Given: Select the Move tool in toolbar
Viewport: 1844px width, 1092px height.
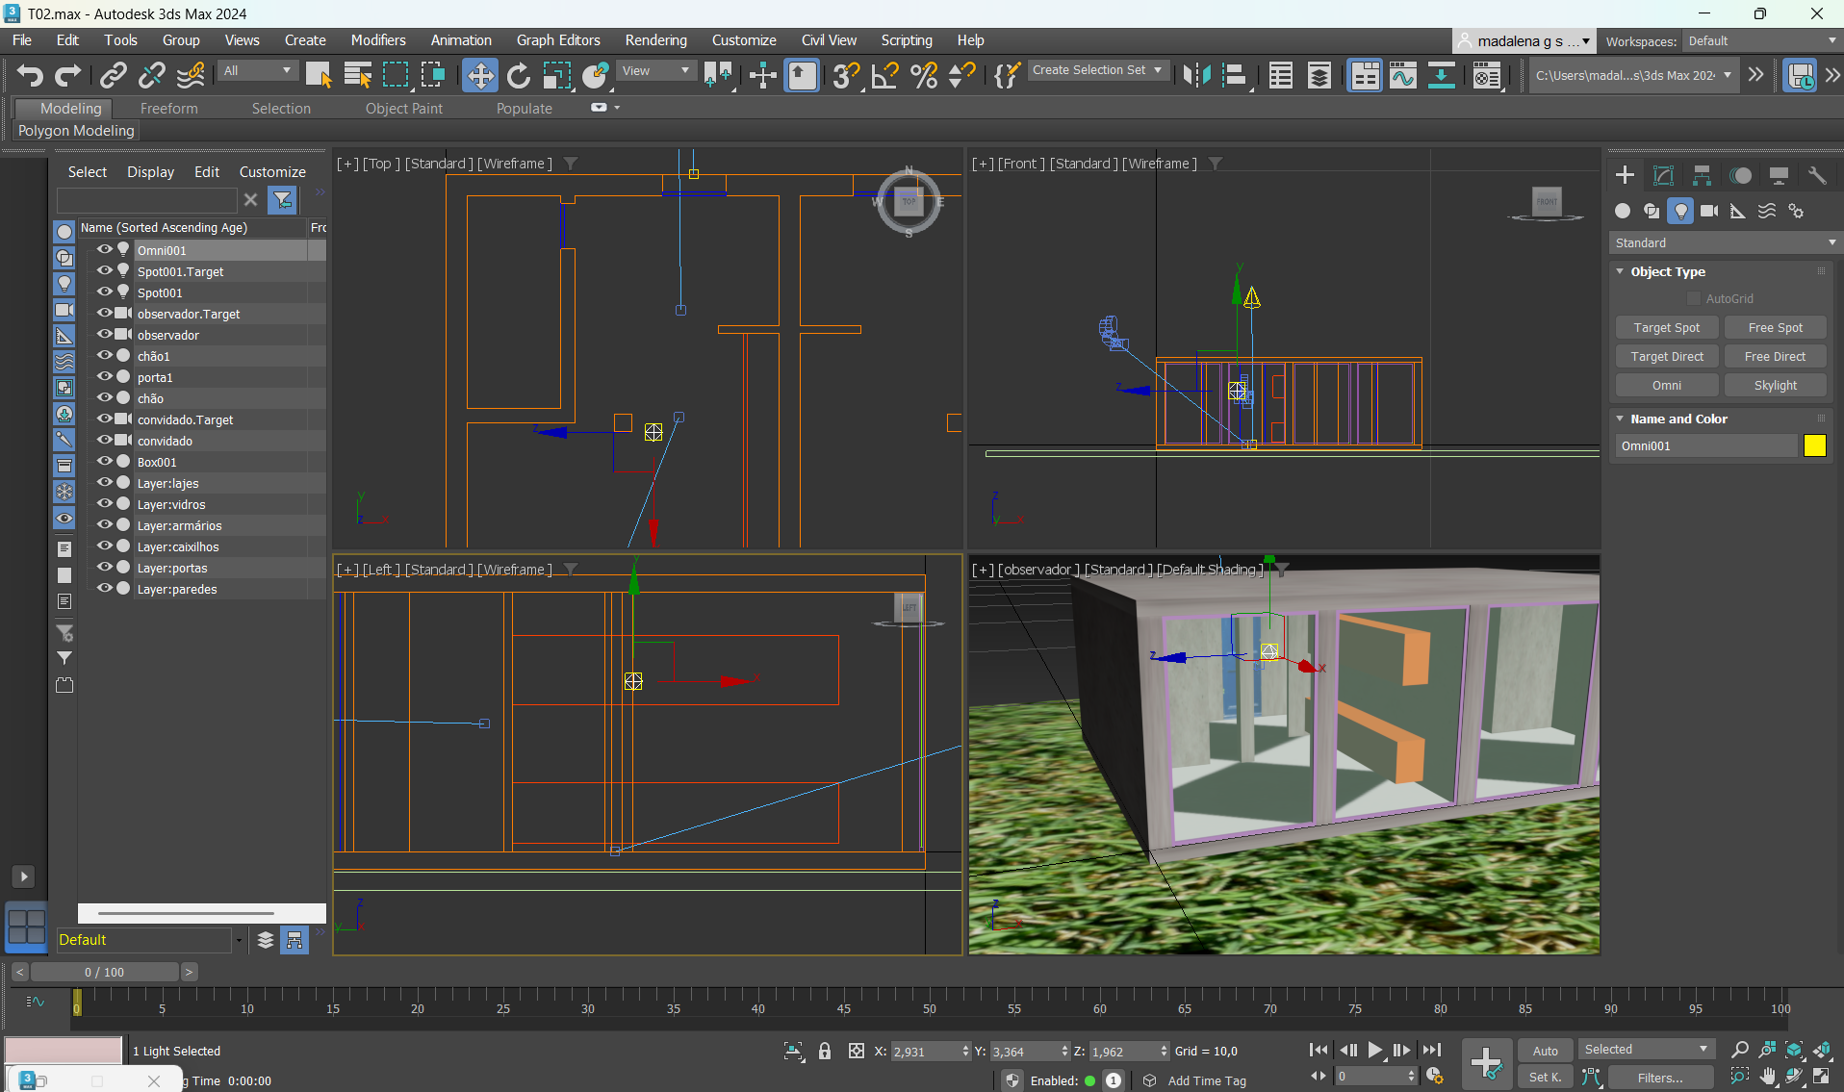Looking at the screenshot, I should [479, 75].
